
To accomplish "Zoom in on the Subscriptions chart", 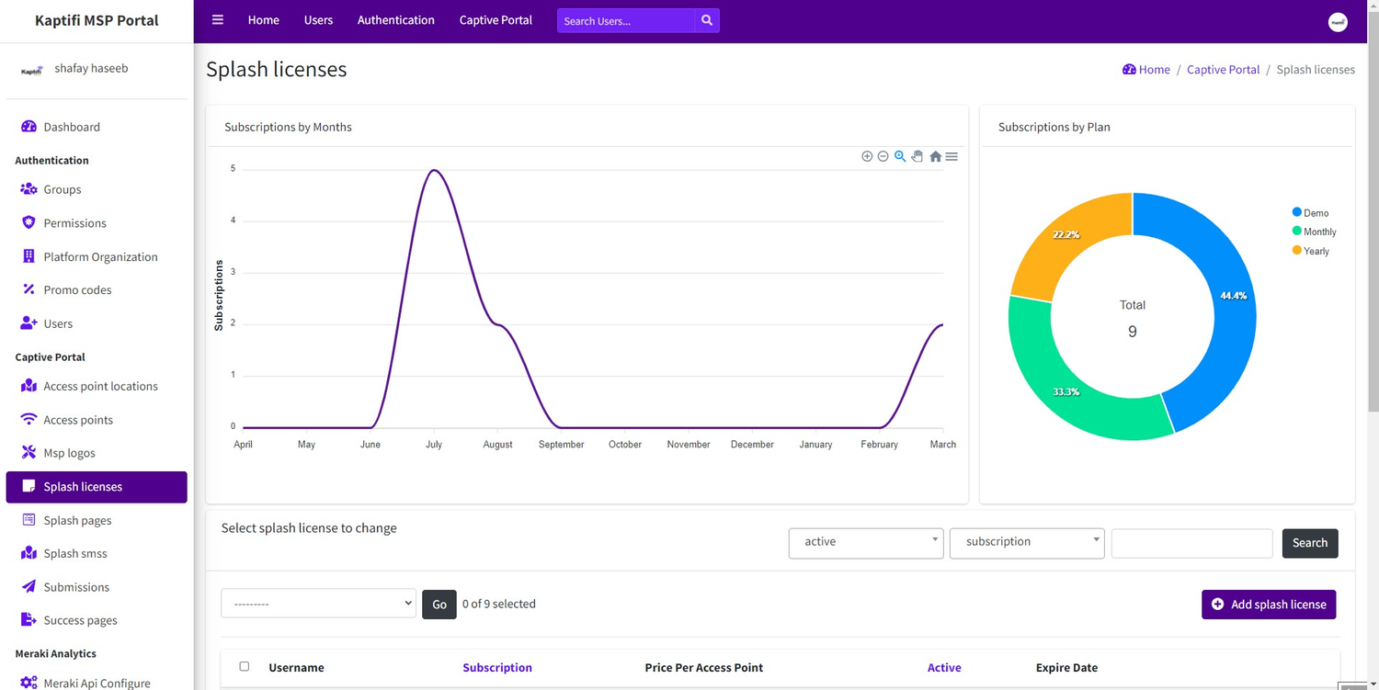I will pyautogui.click(x=867, y=156).
